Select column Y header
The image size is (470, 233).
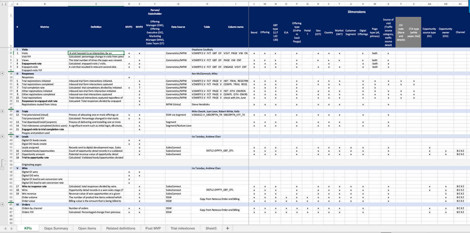[x=401, y=4]
